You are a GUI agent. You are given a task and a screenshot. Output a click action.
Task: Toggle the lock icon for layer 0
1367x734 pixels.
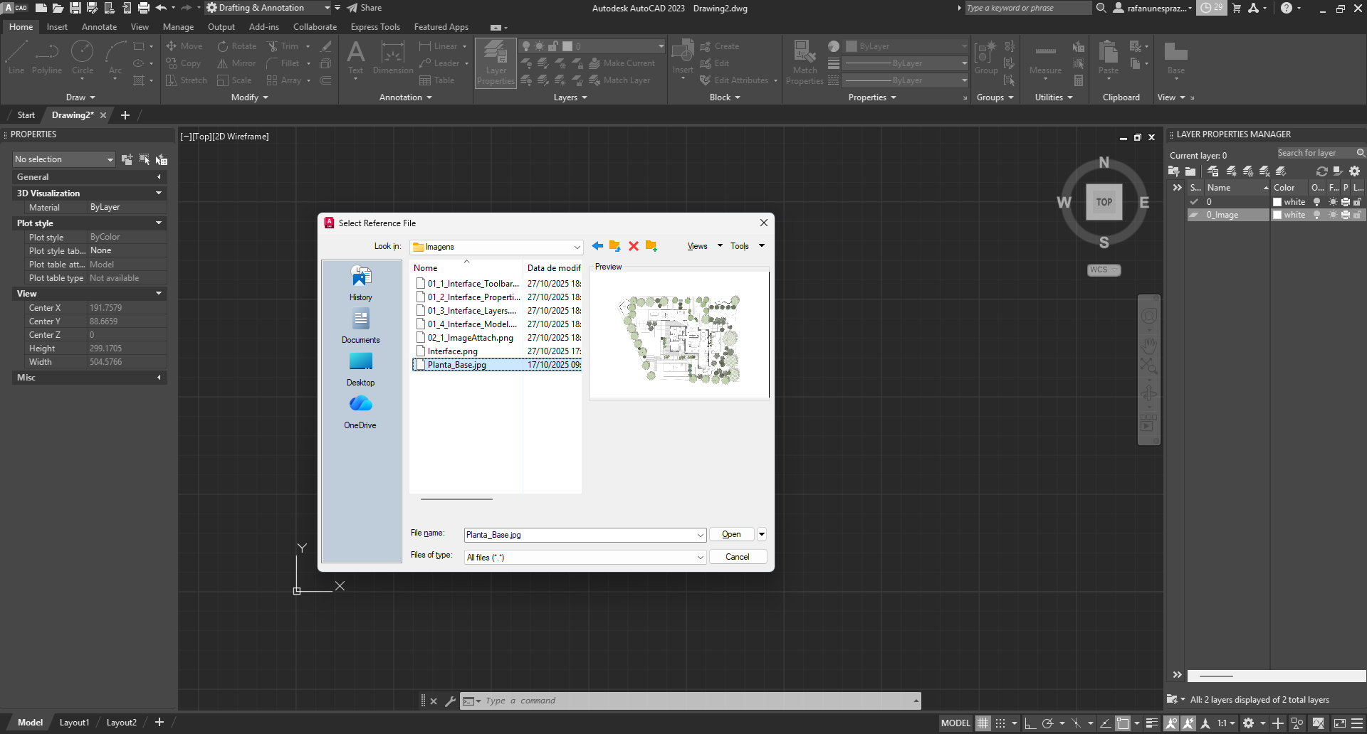[1357, 202]
